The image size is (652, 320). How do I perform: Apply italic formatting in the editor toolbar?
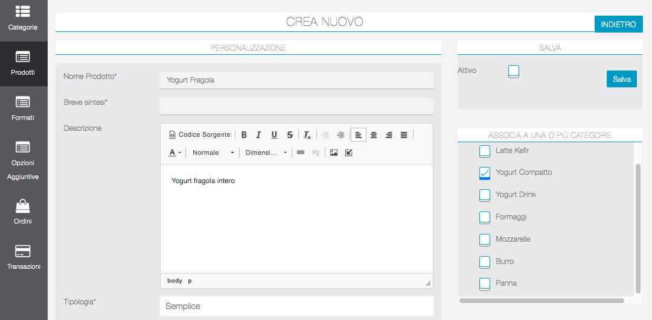[259, 135]
